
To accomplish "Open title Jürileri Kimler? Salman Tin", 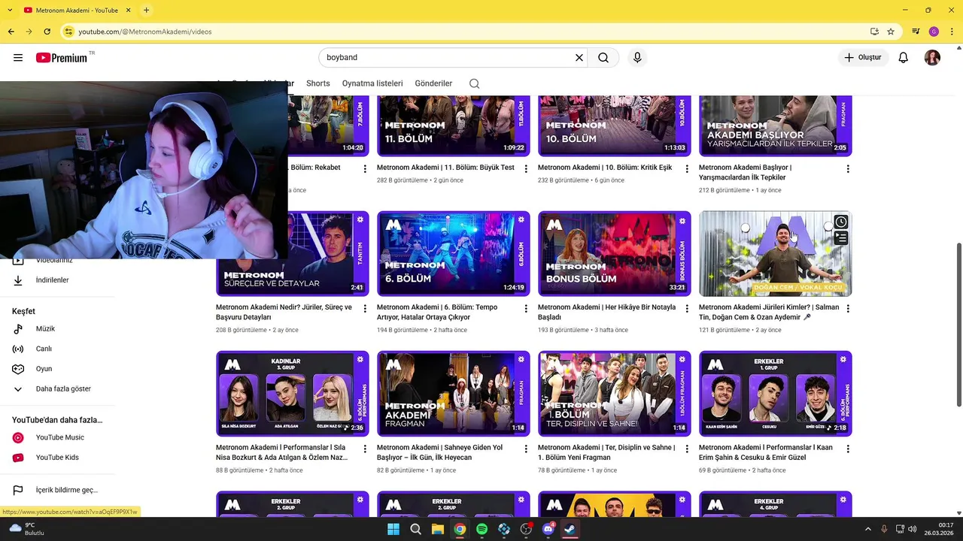I will click(x=769, y=313).
